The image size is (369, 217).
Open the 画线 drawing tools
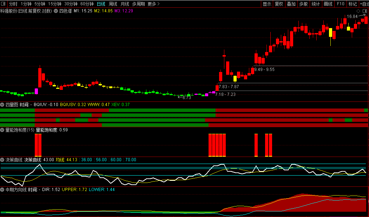(328, 4)
